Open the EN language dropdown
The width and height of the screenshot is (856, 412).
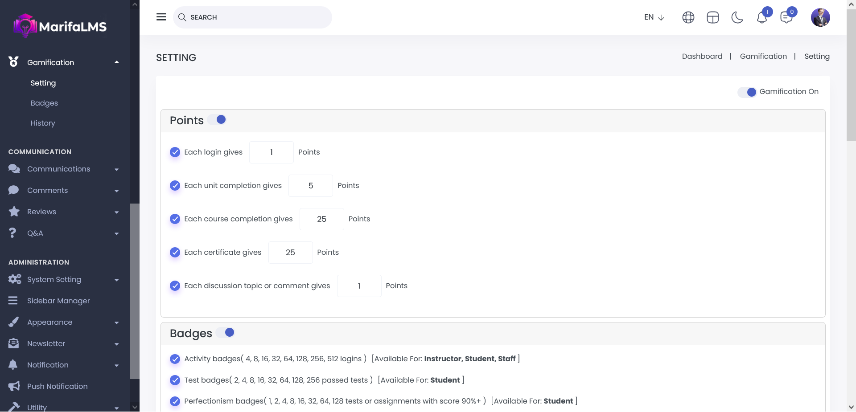tap(654, 17)
